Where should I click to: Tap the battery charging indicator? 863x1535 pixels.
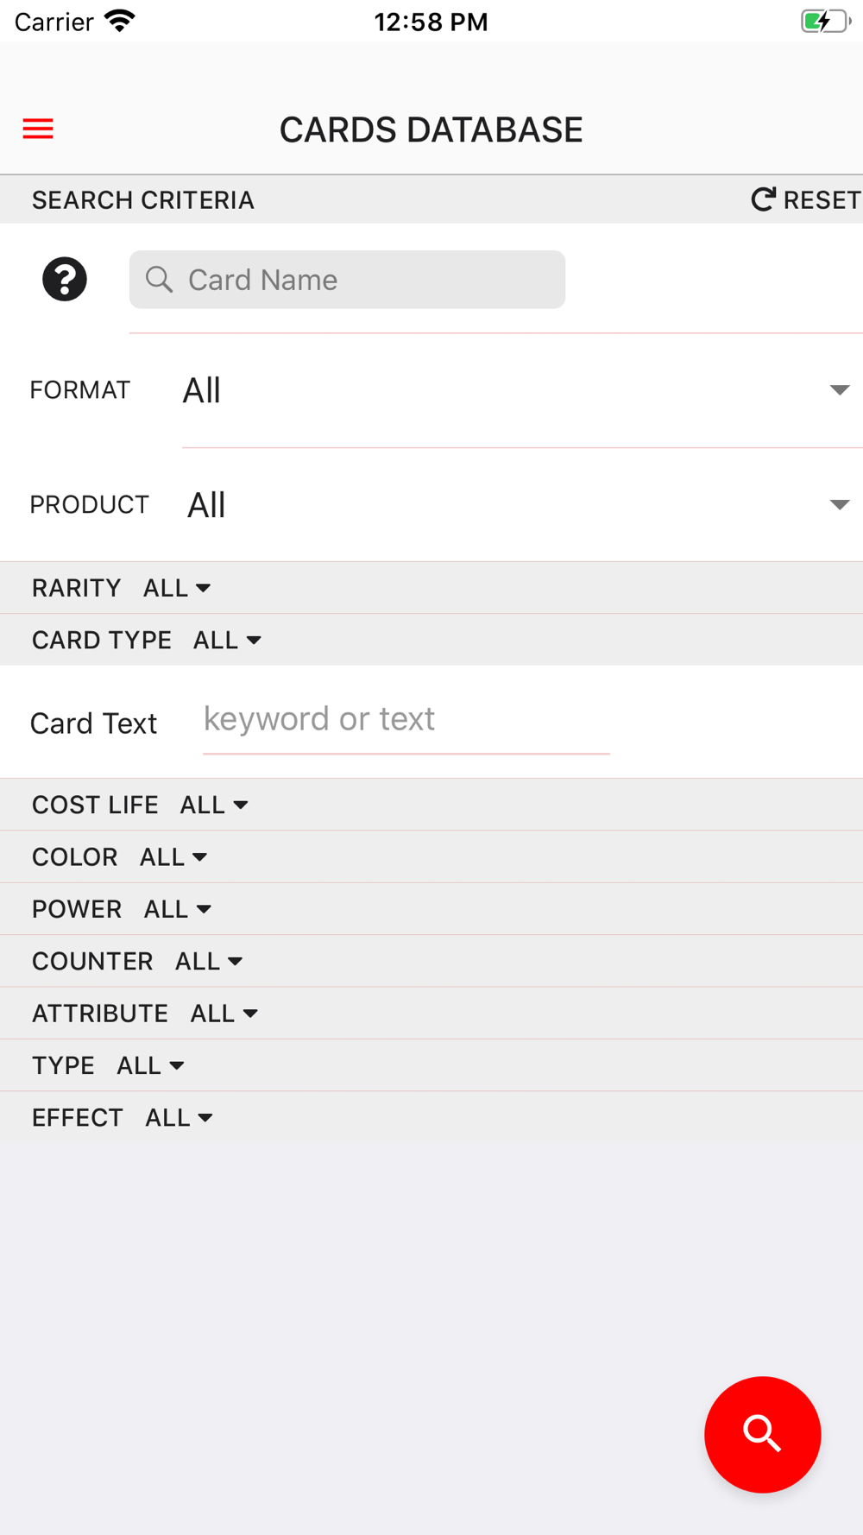[x=824, y=22]
